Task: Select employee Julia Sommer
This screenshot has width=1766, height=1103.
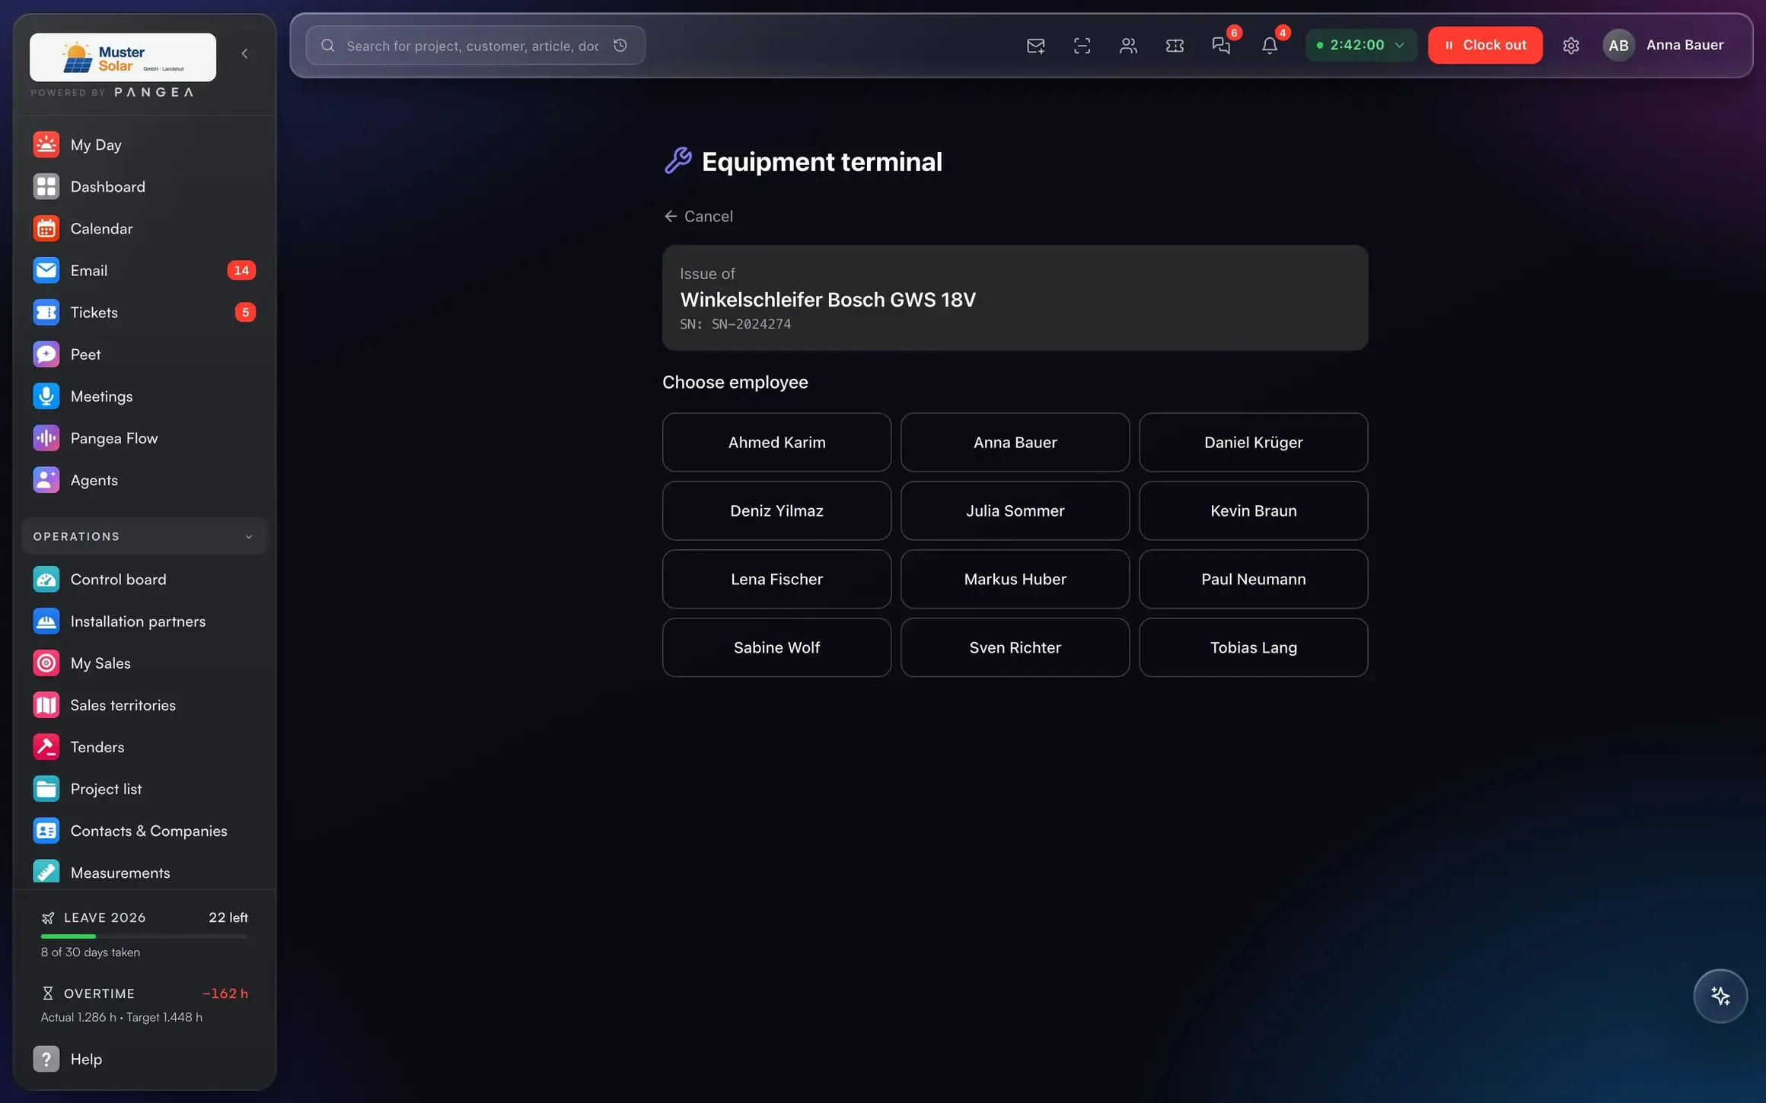Action: click(1015, 510)
